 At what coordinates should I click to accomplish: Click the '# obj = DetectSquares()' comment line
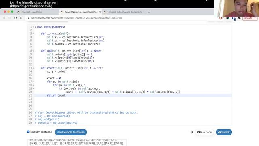point(52,116)
